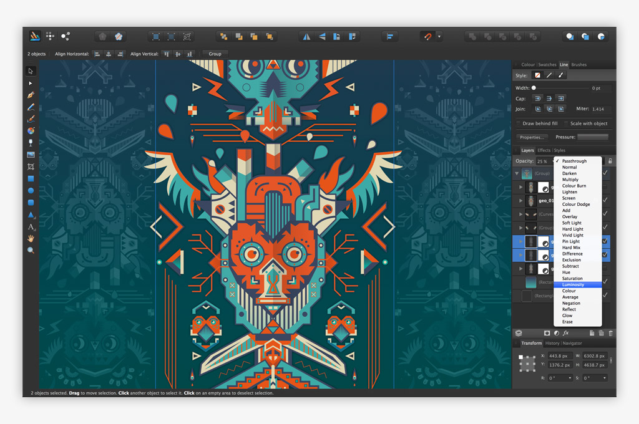Toggle visibility of bottom dark Rectangle layer
The width and height of the screenshot is (639, 424).
(x=605, y=295)
